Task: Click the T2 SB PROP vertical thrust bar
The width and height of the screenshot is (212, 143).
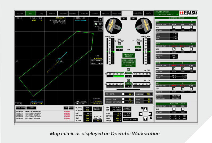Action: pos(107,51)
